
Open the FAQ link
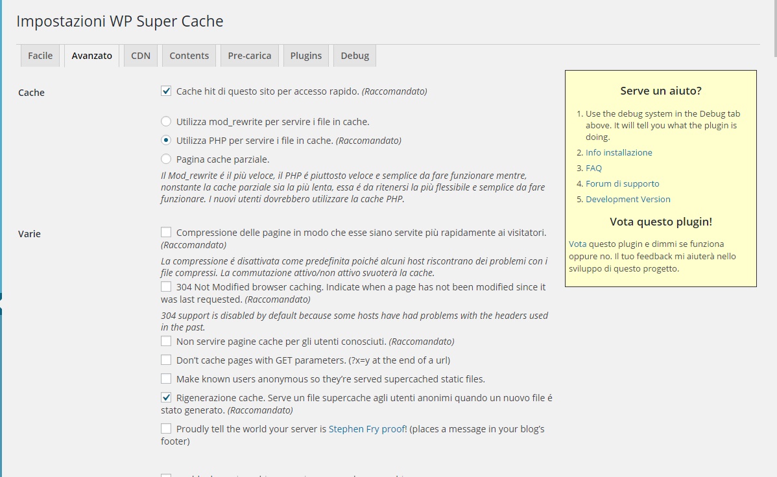point(593,168)
